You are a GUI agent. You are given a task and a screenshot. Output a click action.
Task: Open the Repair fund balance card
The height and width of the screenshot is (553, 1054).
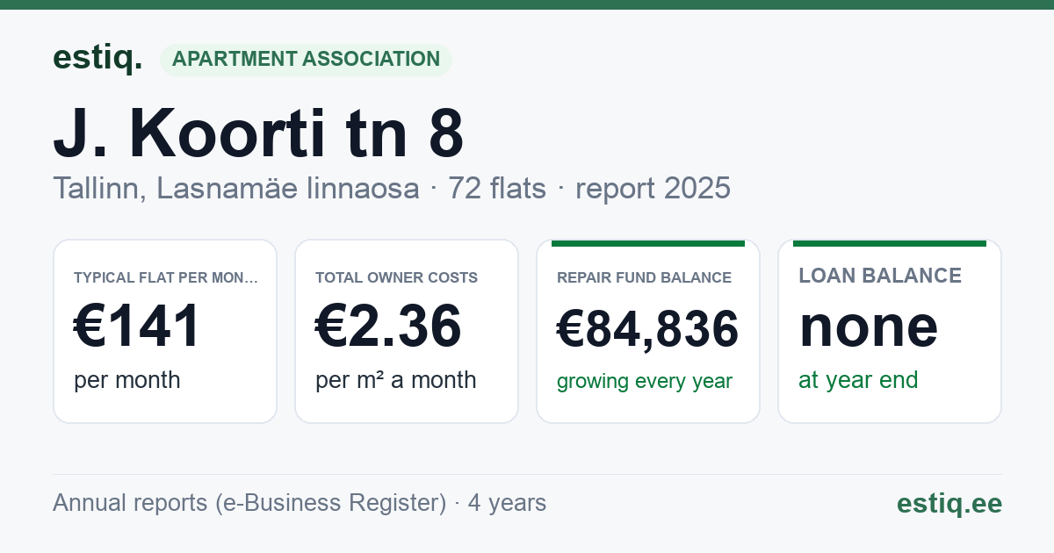(648, 331)
